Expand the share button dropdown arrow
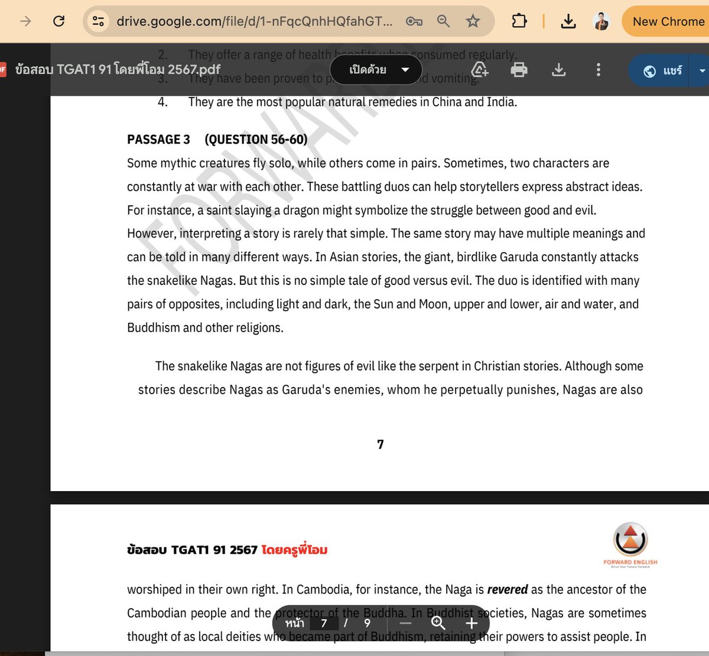The height and width of the screenshot is (656, 709). click(x=702, y=71)
